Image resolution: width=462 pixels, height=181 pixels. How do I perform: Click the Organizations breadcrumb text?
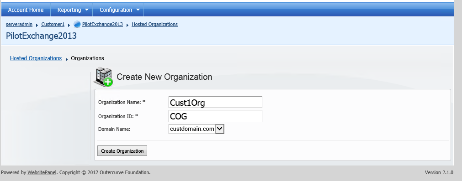coord(87,58)
